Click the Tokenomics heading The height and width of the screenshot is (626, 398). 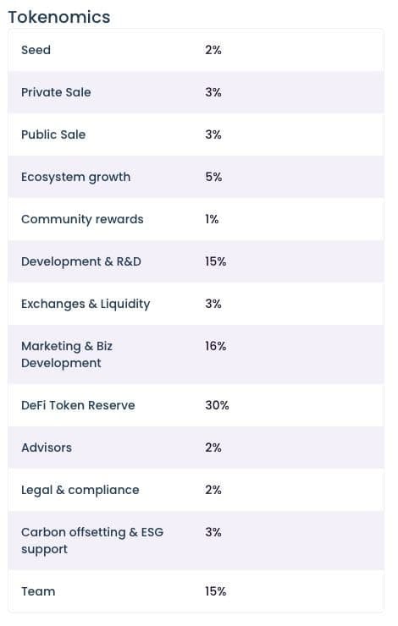pyautogui.click(x=59, y=17)
